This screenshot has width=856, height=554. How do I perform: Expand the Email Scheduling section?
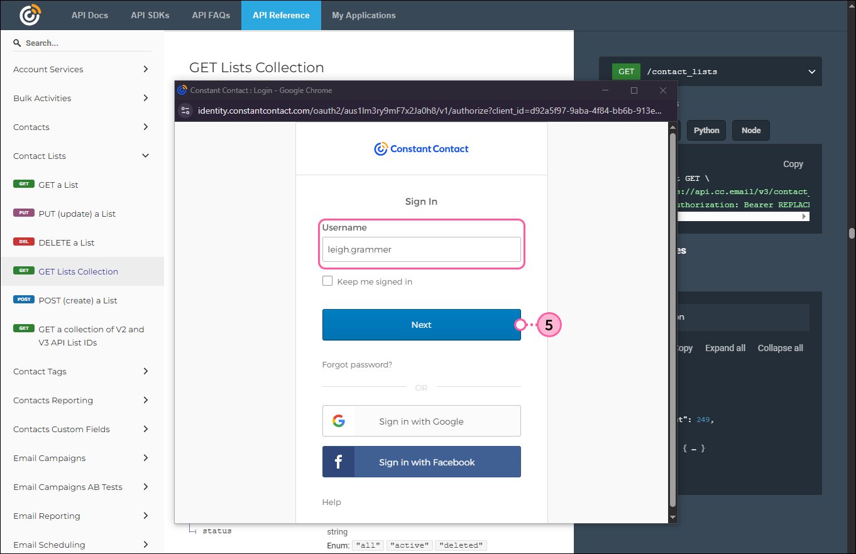[x=146, y=545]
